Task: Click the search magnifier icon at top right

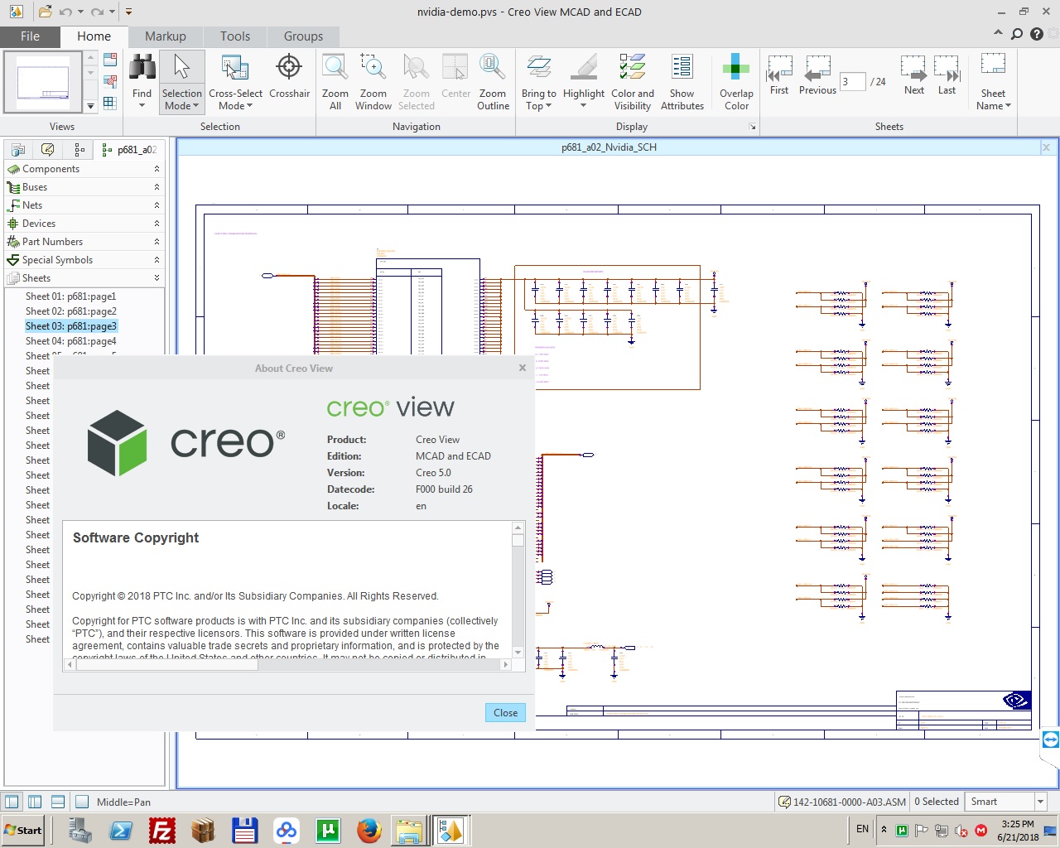Action: click(1017, 34)
